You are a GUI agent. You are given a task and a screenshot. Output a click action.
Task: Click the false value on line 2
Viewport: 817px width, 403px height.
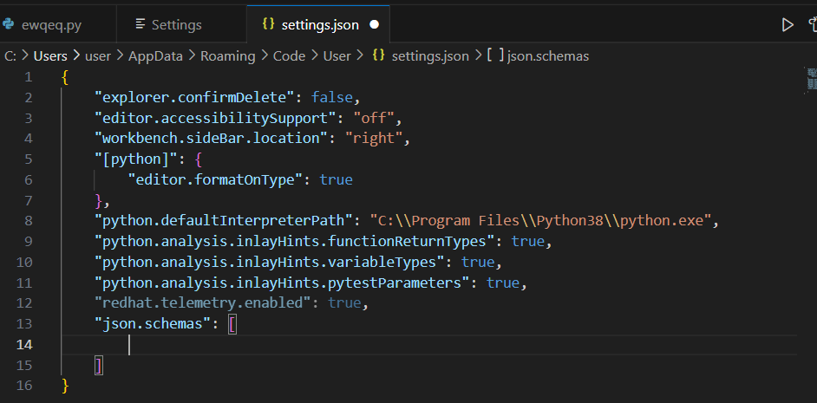tap(331, 97)
